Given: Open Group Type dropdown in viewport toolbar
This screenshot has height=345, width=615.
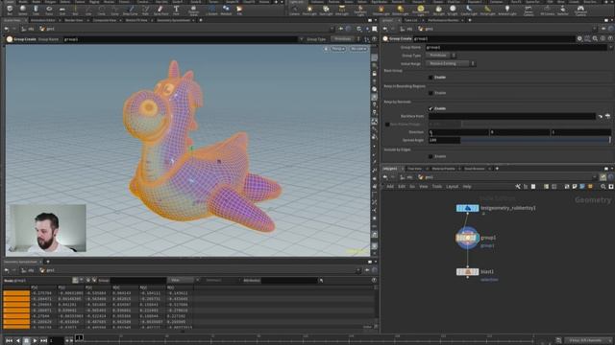Looking at the screenshot, I should [345, 39].
